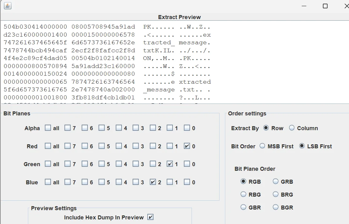The height and width of the screenshot is (224, 349).
Task: Uncheck the Green bit 1 checkbox
Action: [x=170, y=164]
